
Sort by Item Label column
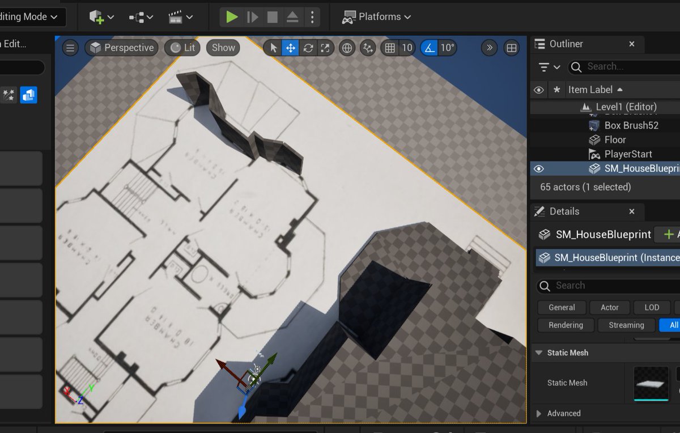tap(595, 90)
